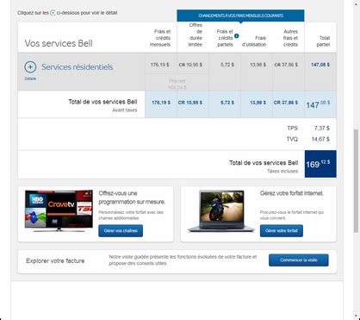Select 5,72 $ in the Avant taxes total row
The height and width of the screenshot is (320, 360).
[227, 103]
